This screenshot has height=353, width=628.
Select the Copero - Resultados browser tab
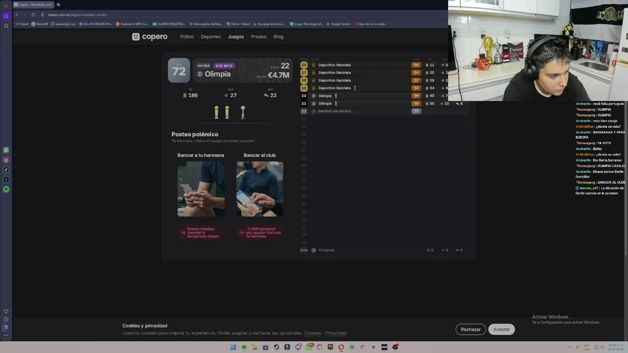33,4
